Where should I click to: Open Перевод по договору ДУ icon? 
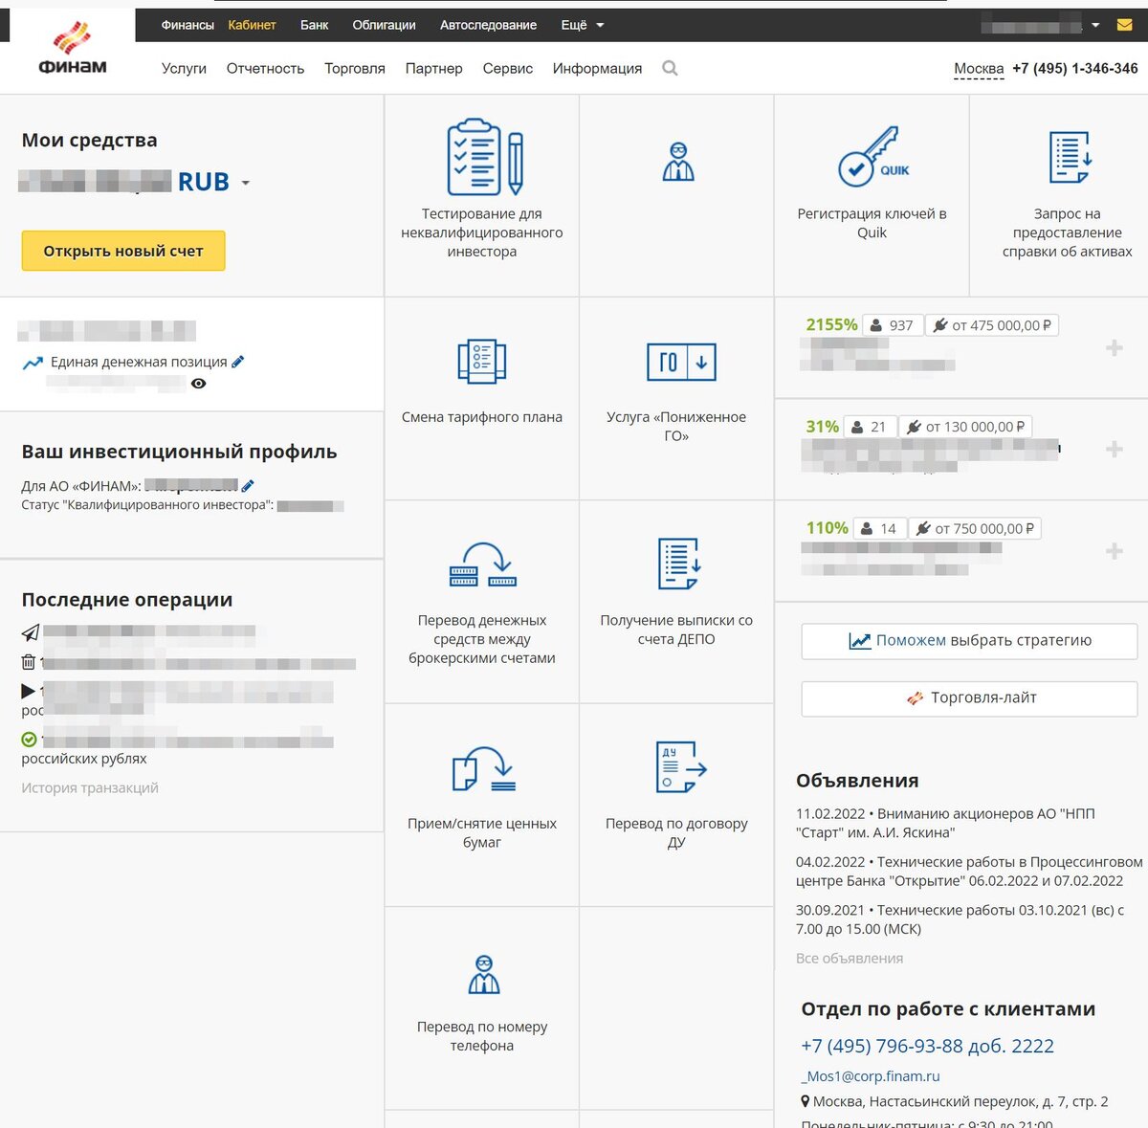tap(680, 767)
